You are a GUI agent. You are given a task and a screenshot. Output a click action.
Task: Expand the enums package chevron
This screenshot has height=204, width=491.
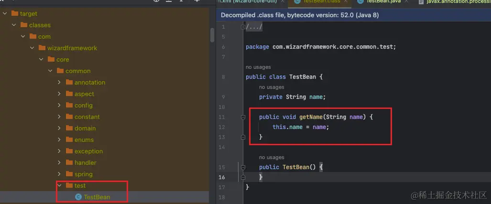59,140
